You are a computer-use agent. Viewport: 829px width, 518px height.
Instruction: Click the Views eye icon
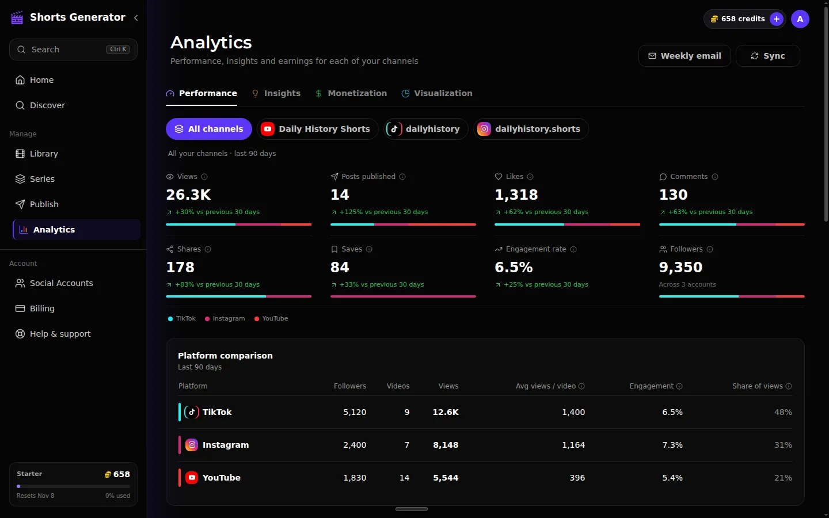170,177
